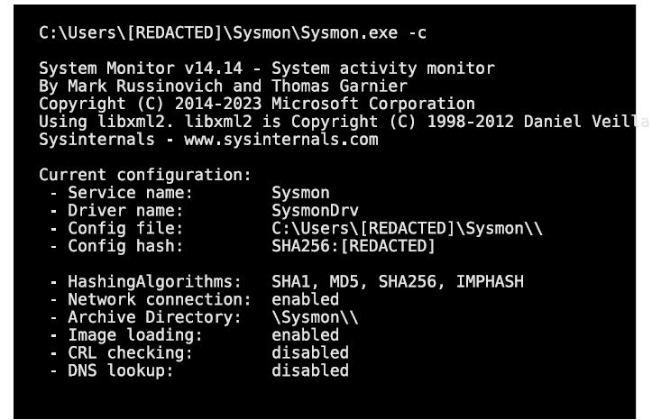Image resolution: width=652 pixels, height=420 pixels.
Task: Click the Archive Directory label
Action: click(x=155, y=317)
